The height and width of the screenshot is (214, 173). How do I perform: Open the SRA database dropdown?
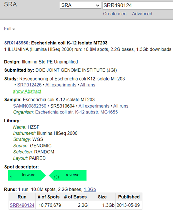pos(80,6)
